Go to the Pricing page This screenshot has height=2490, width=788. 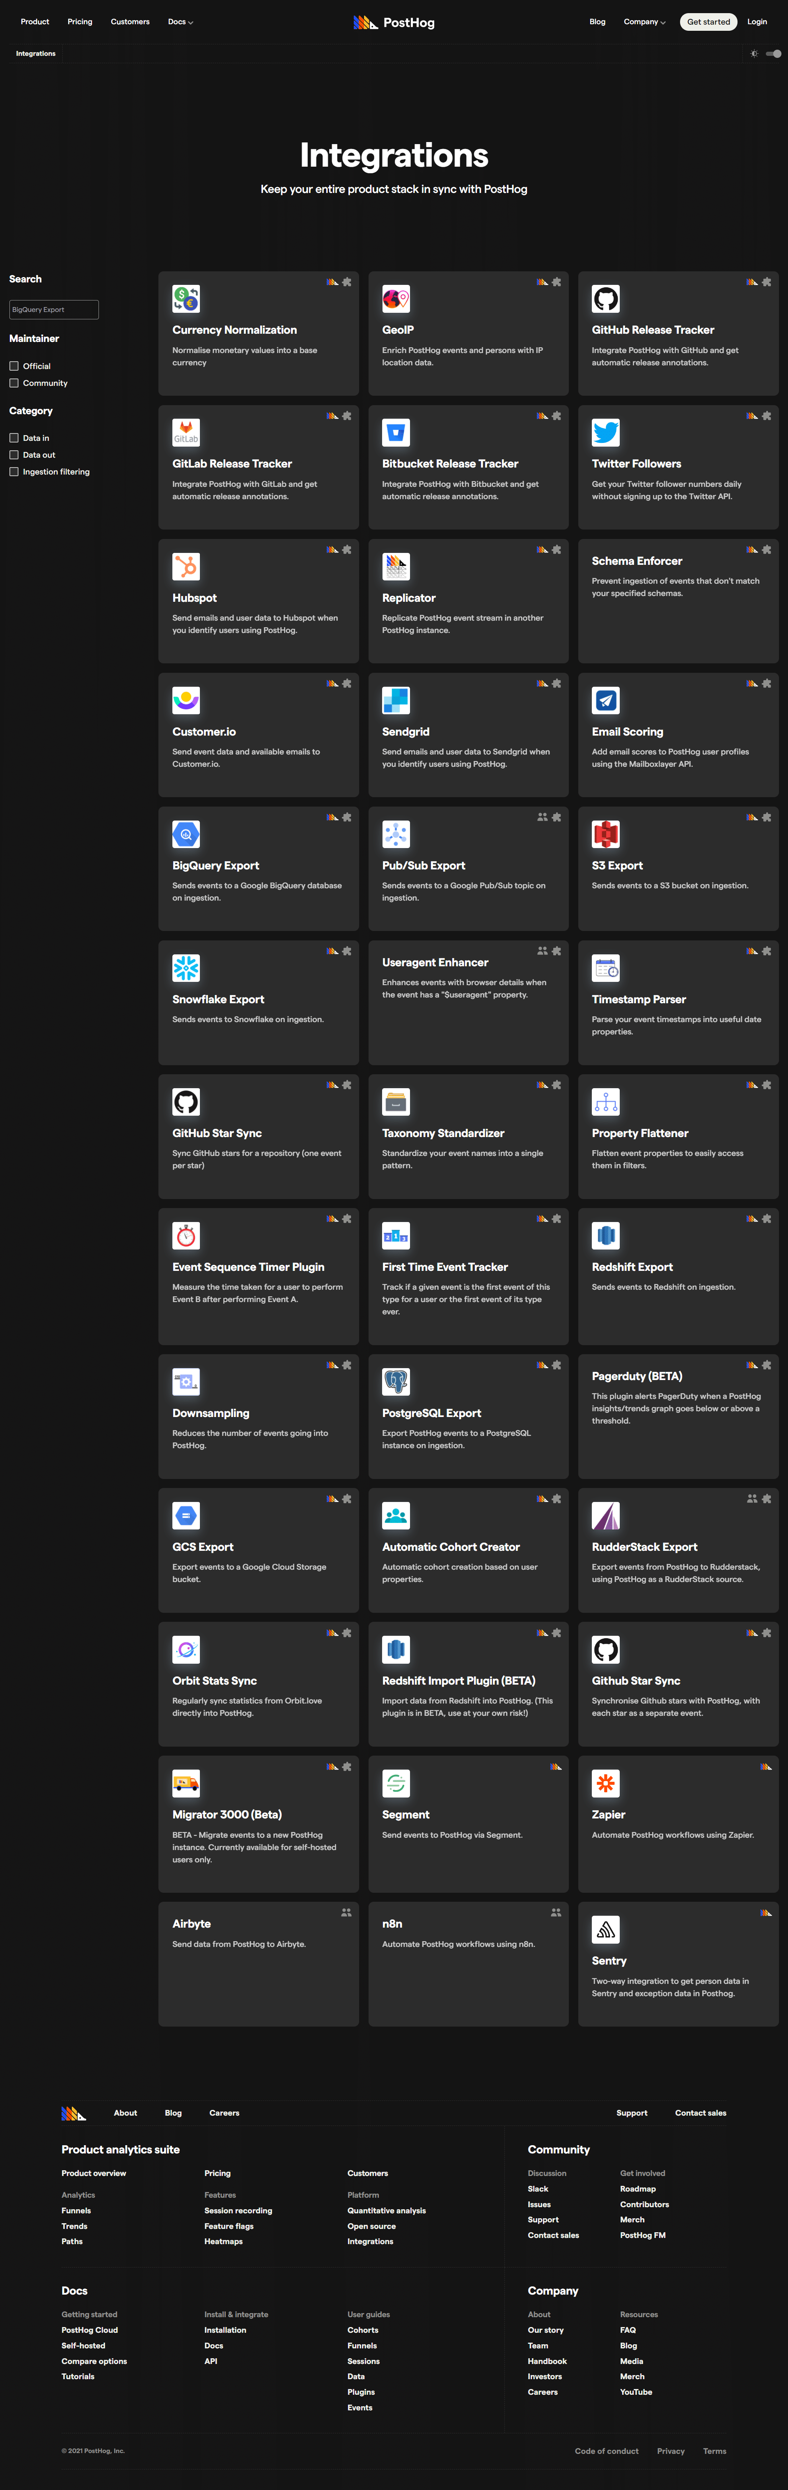(80, 22)
